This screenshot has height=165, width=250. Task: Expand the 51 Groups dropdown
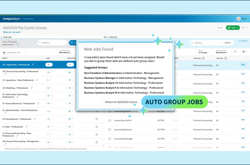[203, 52]
